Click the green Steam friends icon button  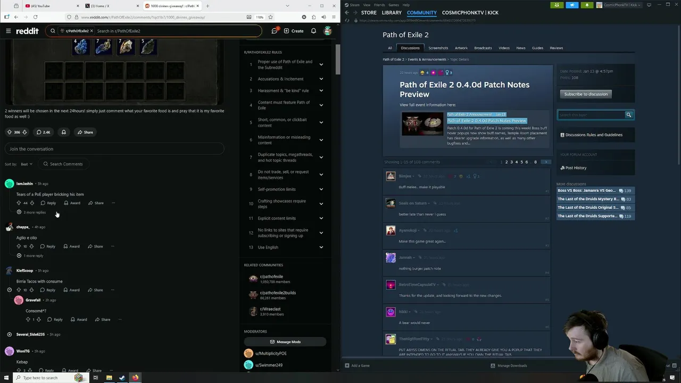557,5
